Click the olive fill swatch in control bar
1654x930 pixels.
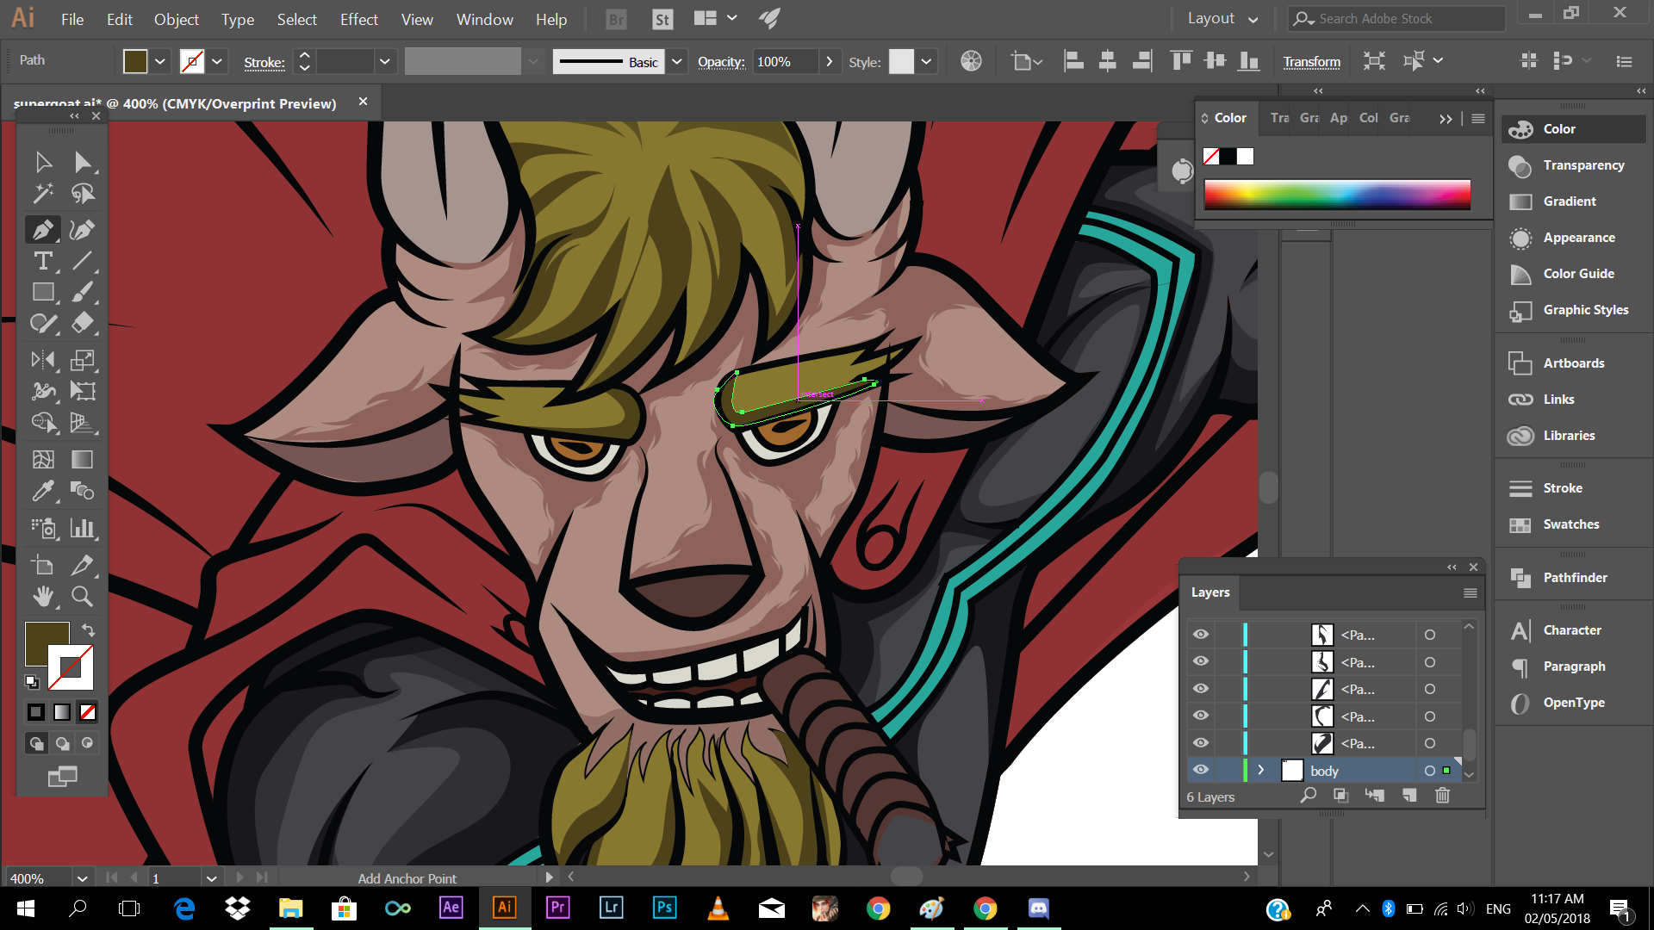(135, 61)
